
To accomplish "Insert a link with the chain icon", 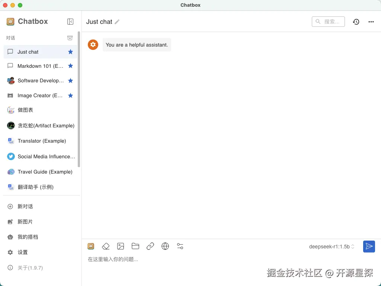I will pos(150,246).
